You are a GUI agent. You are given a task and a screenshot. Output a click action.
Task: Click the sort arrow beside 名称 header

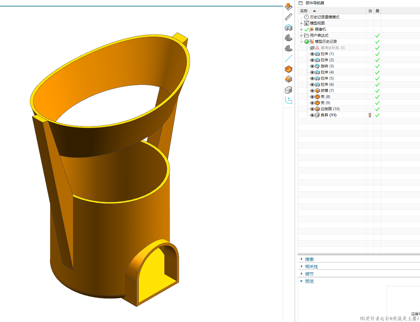314,11
